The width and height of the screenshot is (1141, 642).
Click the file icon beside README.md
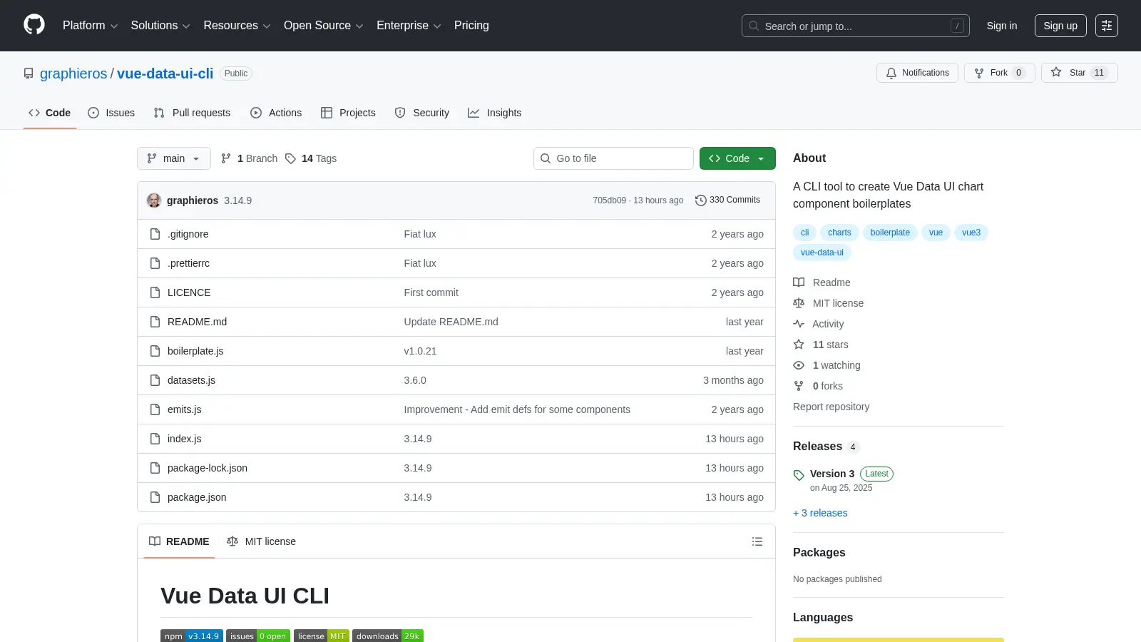click(x=155, y=322)
